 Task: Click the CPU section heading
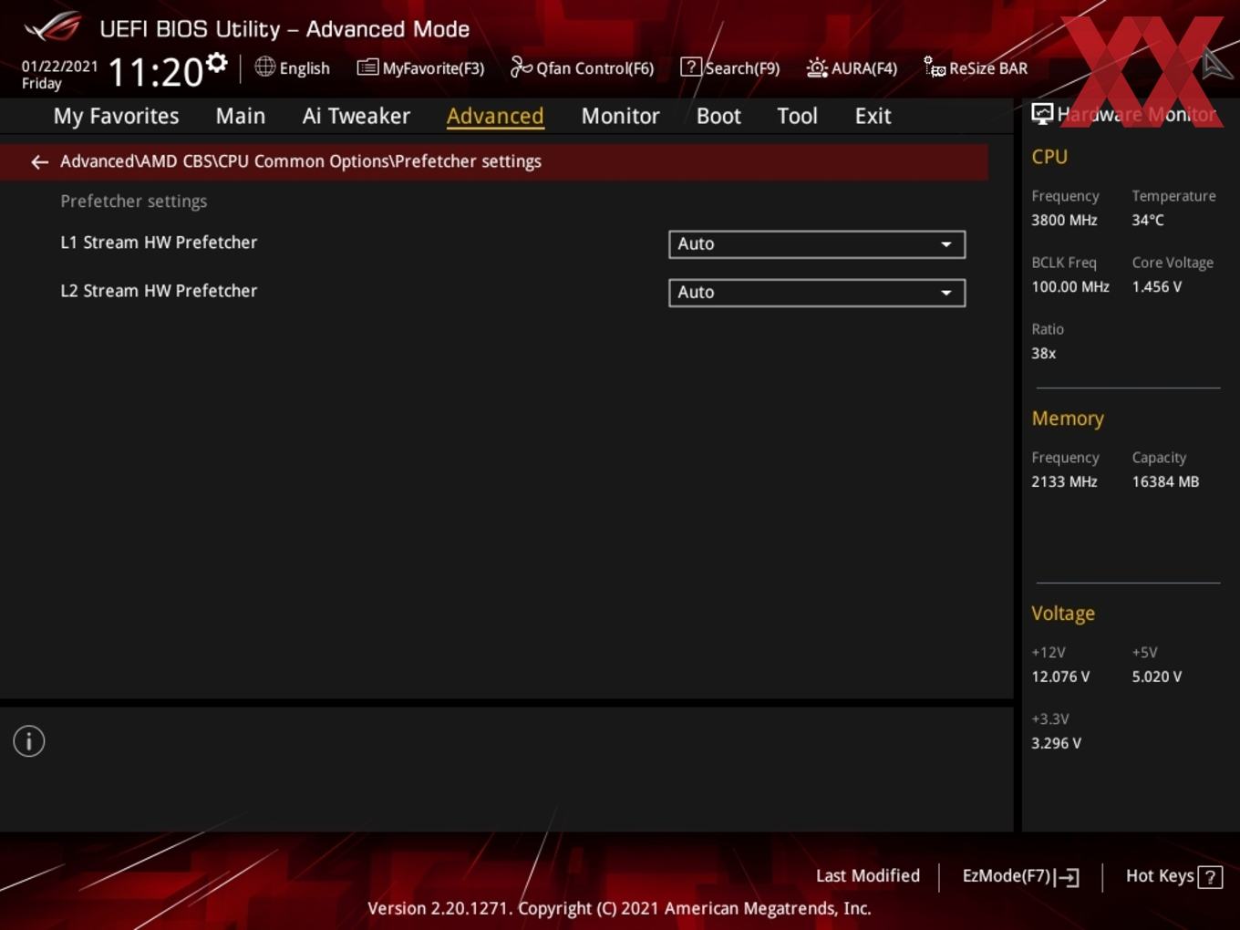1049,157
